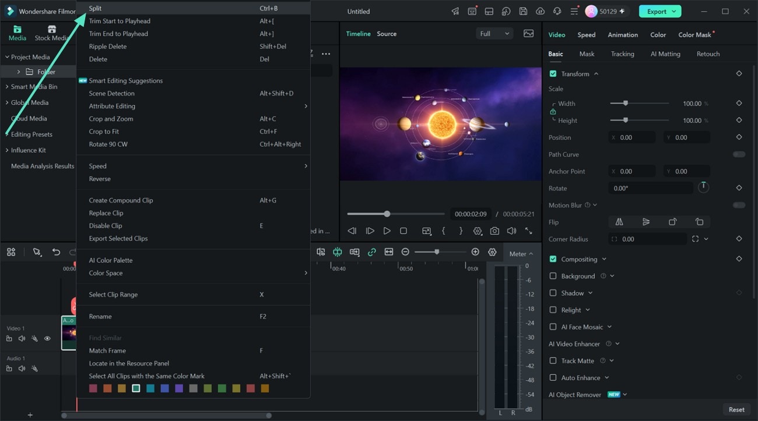This screenshot has height=421, width=758.
Task: Open the Color Space submenu
Action: pos(193,273)
